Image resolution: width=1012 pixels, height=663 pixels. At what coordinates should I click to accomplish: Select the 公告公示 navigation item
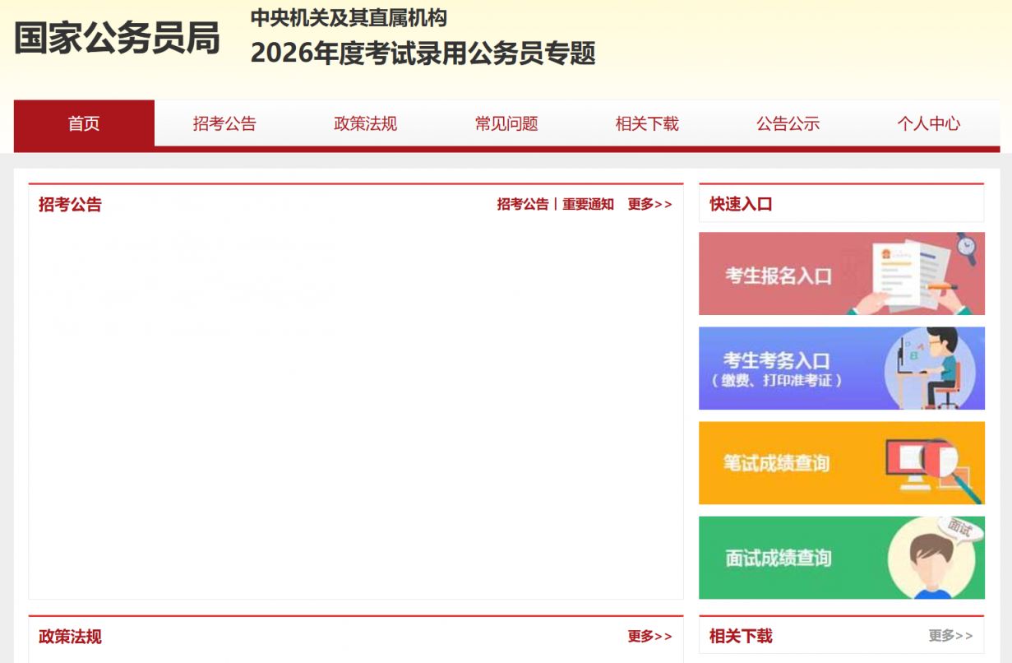pos(788,124)
